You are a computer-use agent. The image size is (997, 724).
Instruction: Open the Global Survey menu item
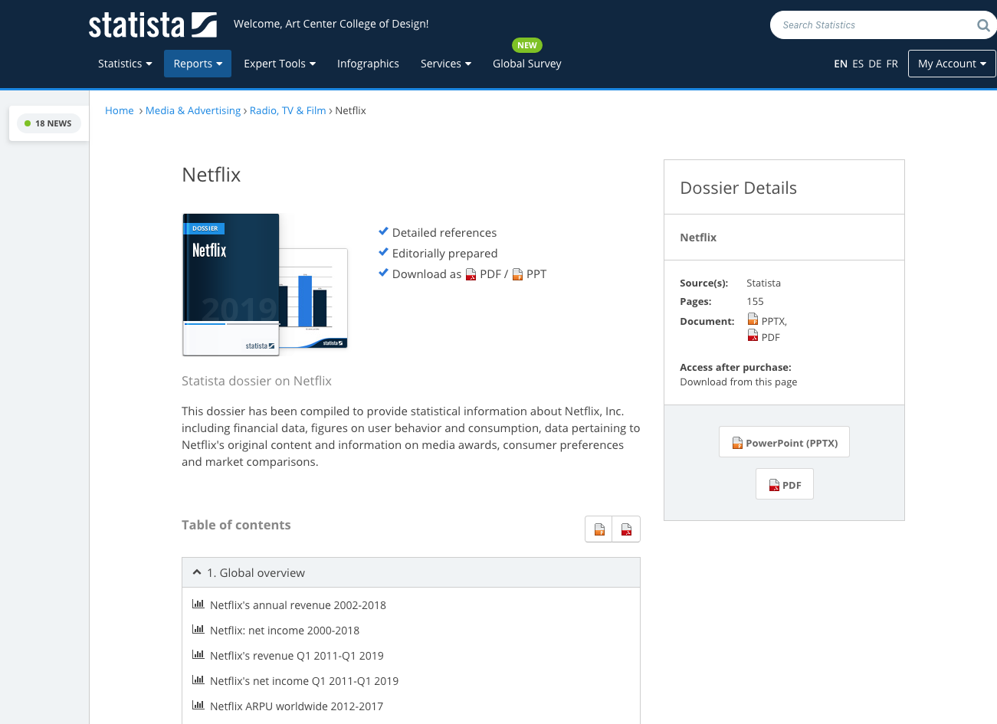527,64
